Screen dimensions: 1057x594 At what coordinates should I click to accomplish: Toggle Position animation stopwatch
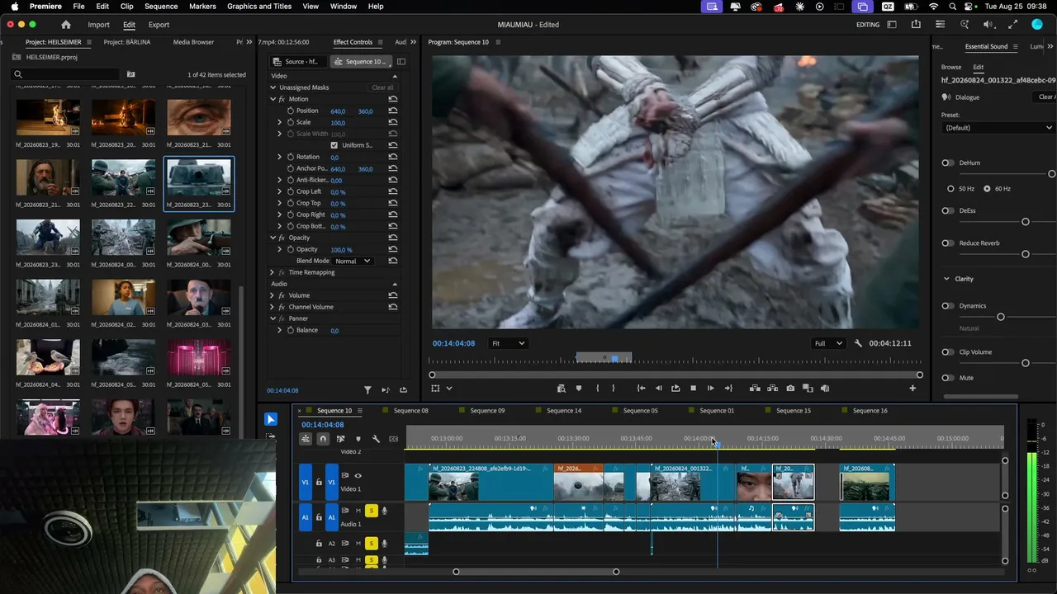pos(291,111)
